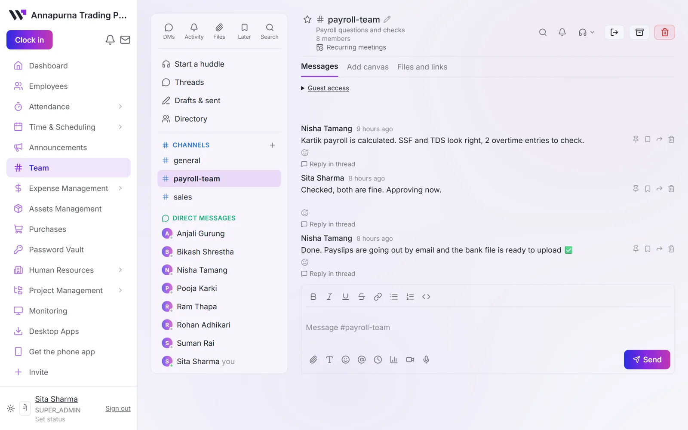The image size is (688, 430).
Task: Add a new channel with plus icon
Action: click(x=272, y=145)
